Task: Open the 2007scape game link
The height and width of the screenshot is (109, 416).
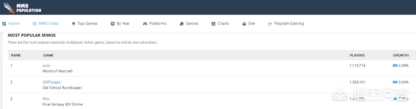Action: (51, 82)
